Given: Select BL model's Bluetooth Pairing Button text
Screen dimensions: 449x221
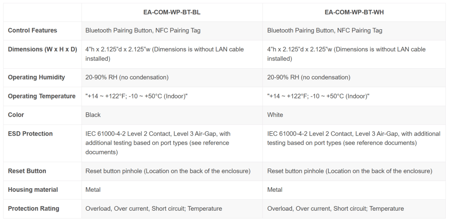Looking at the screenshot, I should (119, 31).
